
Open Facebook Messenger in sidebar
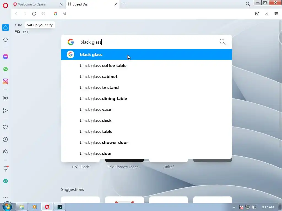6,57
